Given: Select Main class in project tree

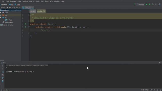Looking at the screenshot, I should (9, 20).
